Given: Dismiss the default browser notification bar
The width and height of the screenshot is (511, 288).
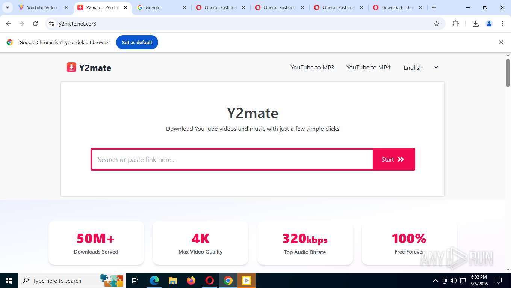Looking at the screenshot, I should tap(501, 42).
